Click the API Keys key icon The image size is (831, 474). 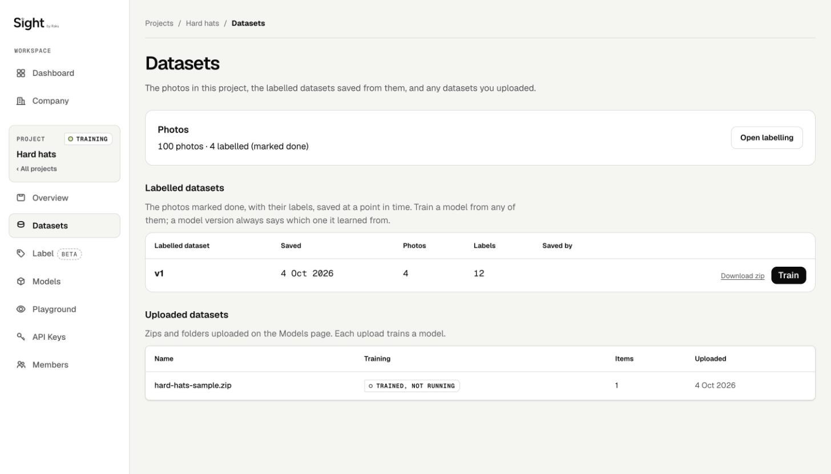click(x=21, y=337)
